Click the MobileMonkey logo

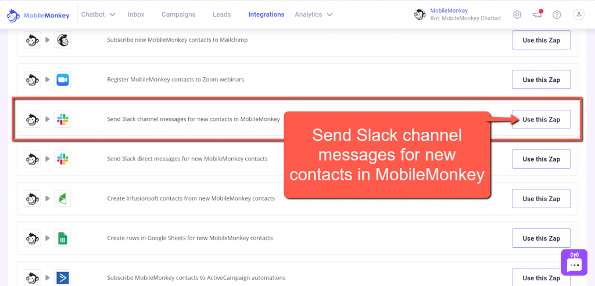pos(38,15)
